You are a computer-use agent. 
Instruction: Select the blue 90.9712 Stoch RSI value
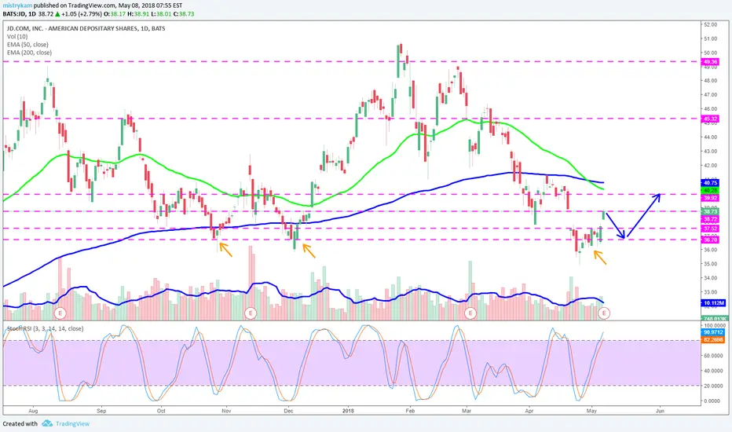point(713,332)
